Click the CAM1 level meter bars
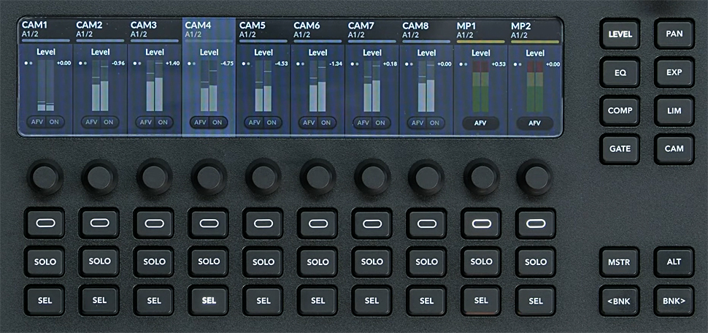The image size is (708, 333). point(46,86)
